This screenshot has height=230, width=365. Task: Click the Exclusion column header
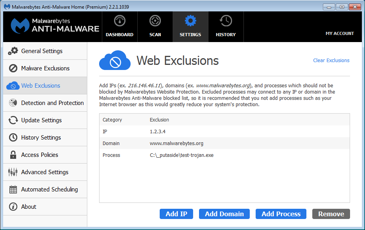(159, 120)
